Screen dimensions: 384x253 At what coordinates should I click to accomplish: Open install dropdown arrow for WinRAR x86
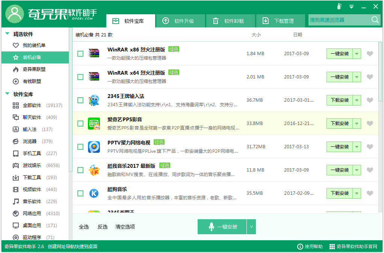tap(357, 54)
